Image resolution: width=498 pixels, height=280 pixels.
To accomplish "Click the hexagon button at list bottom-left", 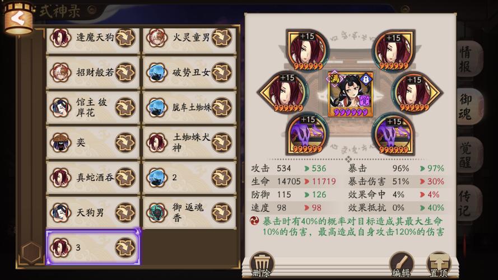I will coord(31,253).
